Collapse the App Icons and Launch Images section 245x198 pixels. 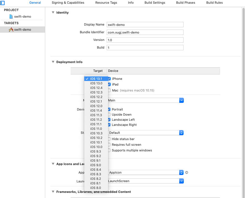(x=53, y=164)
